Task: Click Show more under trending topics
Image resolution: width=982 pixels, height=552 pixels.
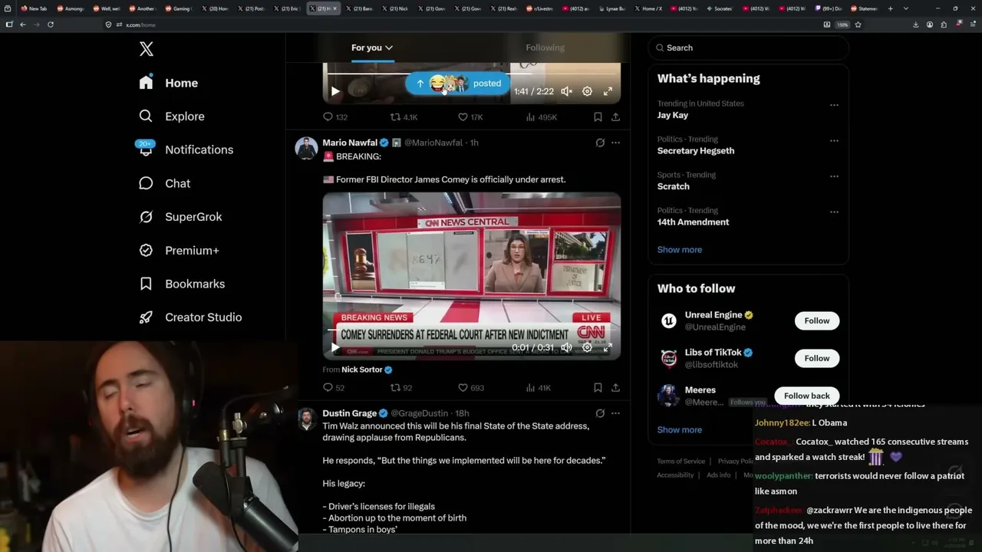Action: coord(680,250)
